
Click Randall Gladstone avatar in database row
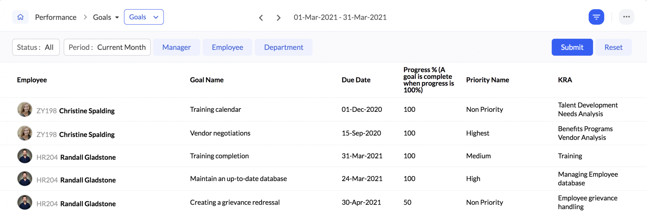25,179
